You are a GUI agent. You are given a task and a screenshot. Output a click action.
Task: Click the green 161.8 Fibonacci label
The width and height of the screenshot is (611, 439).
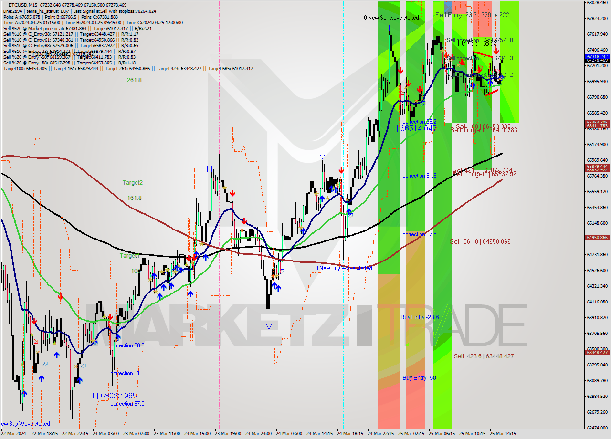(x=134, y=198)
